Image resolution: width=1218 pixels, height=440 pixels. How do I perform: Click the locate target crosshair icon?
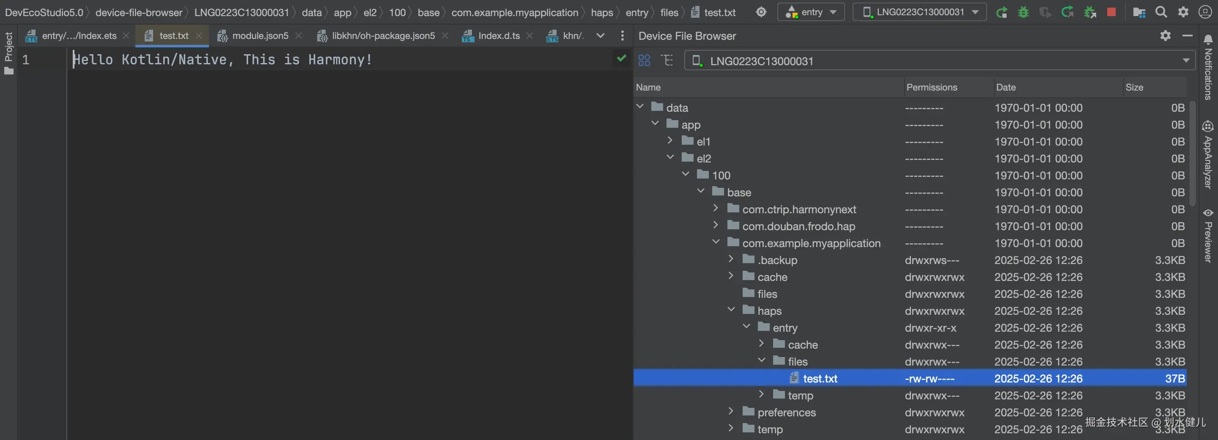click(761, 12)
